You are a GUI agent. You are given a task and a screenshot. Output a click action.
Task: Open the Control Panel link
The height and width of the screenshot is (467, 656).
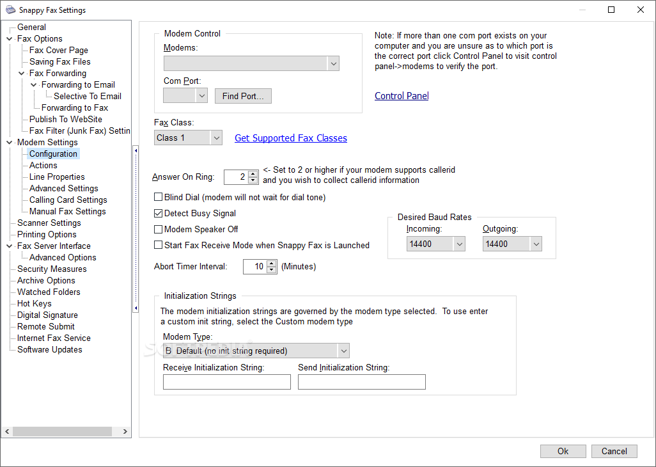tap(402, 96)
